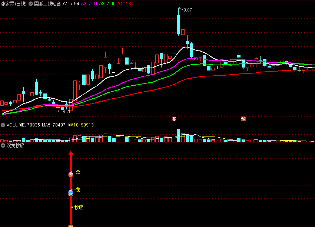Click the MA10: 99913 volume average
Screen dimensions: 315x227
(80, 125)
